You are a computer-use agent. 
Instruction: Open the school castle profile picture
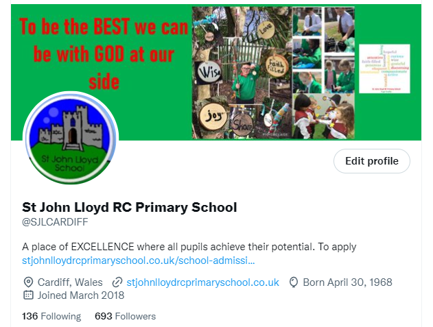[x=71, y=138]
